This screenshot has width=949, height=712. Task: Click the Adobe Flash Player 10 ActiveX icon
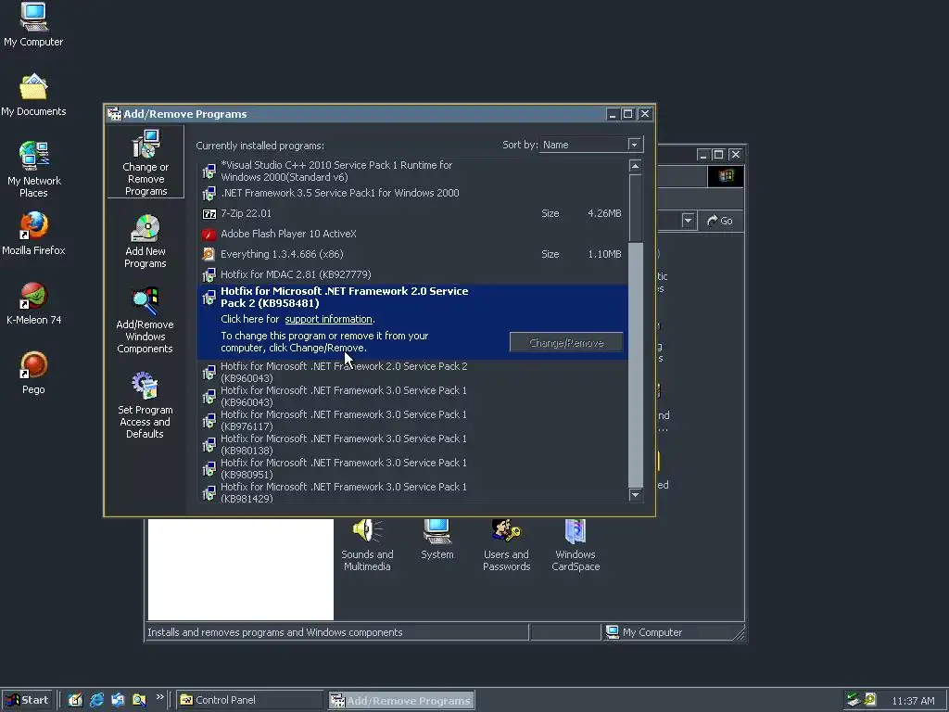[x=209, y=235]
